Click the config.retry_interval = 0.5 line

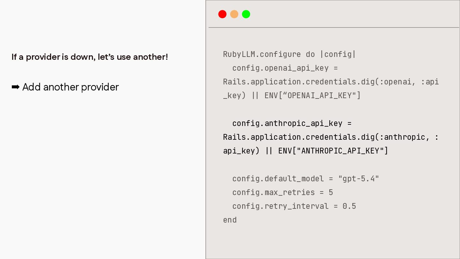pos(294,206)
